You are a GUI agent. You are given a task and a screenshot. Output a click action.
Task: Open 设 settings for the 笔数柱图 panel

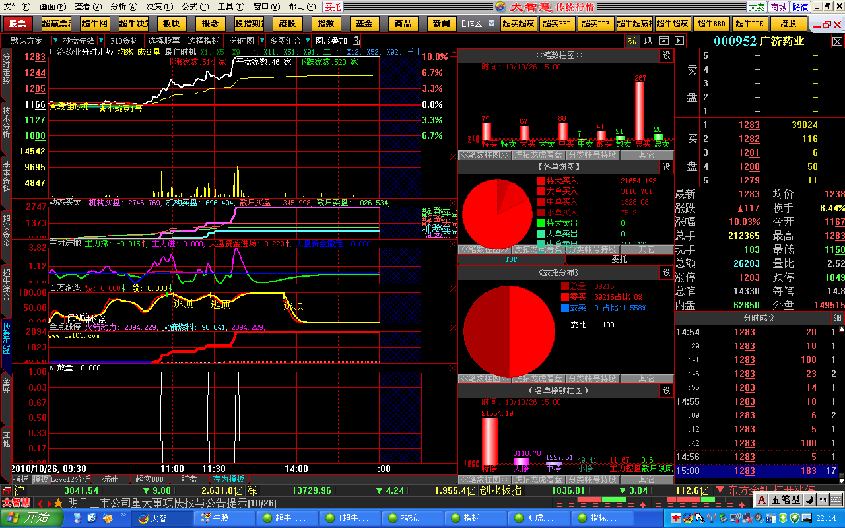(667, 55)
